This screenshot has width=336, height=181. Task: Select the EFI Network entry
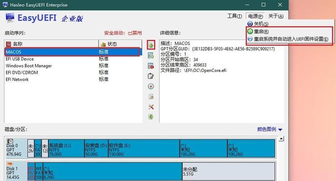point(73,79)
